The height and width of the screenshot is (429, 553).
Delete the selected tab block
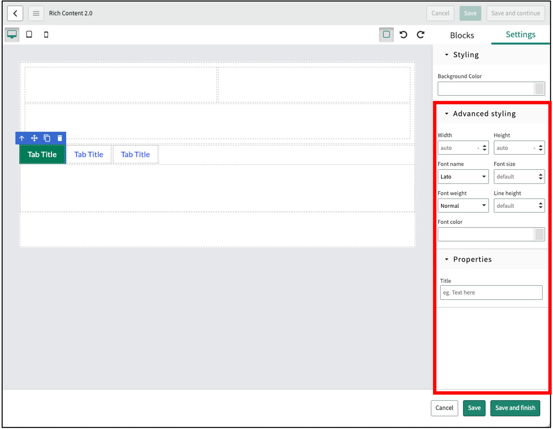point(60,138)
